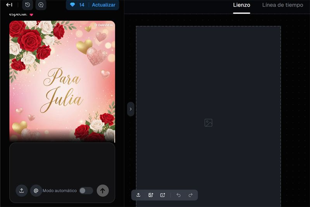Open the history clock icon
This screenshot has width=310, height=207.
point(28,5)
